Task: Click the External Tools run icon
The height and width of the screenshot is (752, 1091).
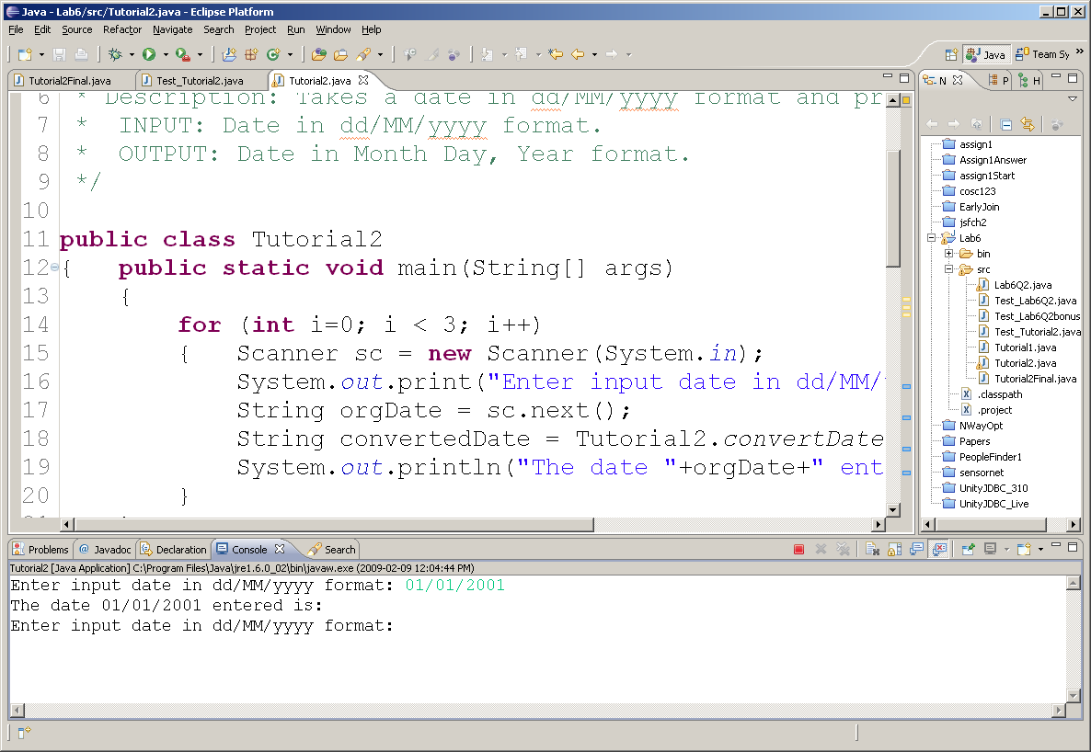Action: pos(182,54)
